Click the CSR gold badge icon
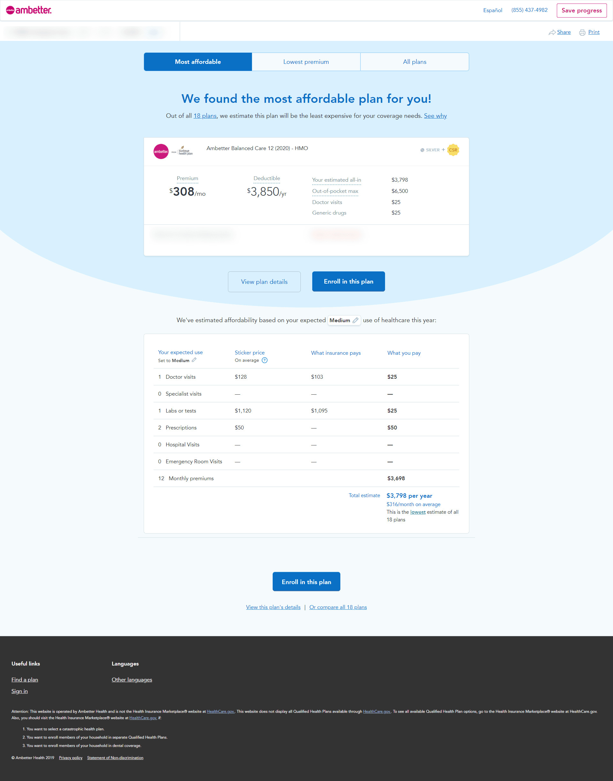613x781 pixels. [x=453, y=150]
